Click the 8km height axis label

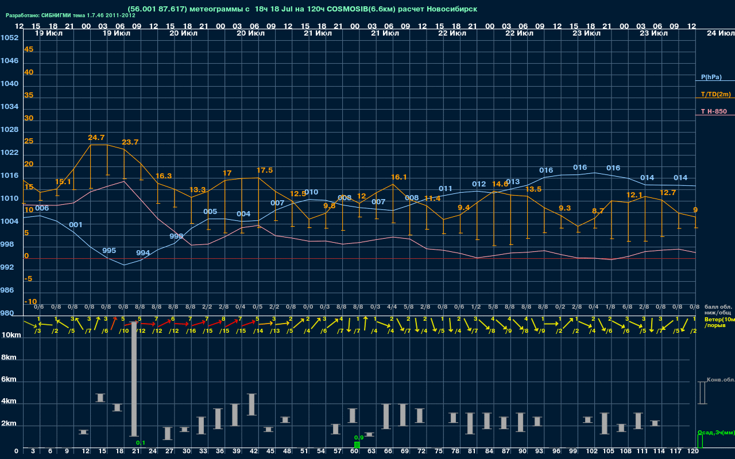(10, 357)
